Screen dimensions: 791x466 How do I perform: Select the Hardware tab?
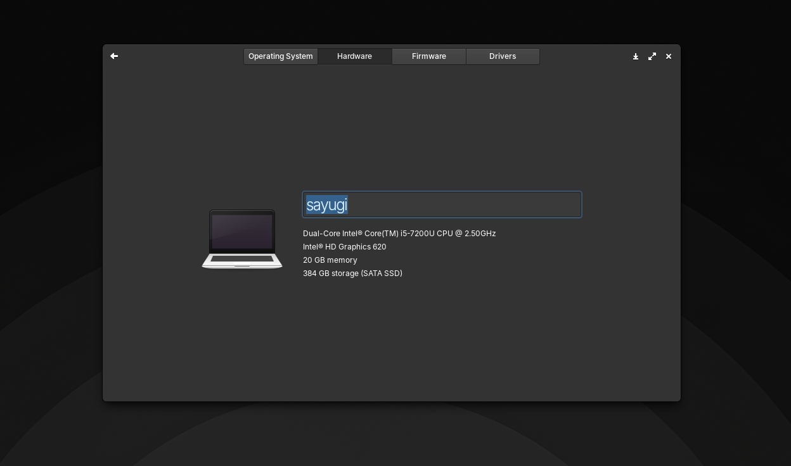tap(354, 56)
